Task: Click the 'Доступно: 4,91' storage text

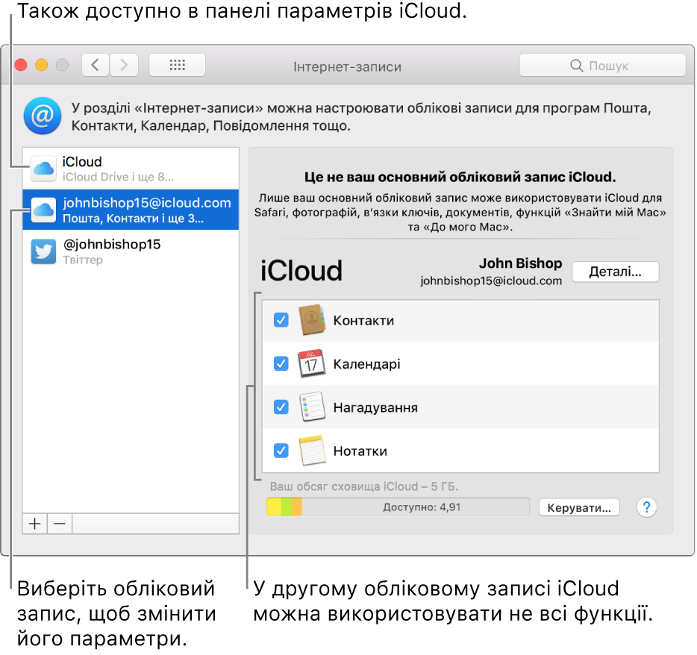Action: coord(422,507)
